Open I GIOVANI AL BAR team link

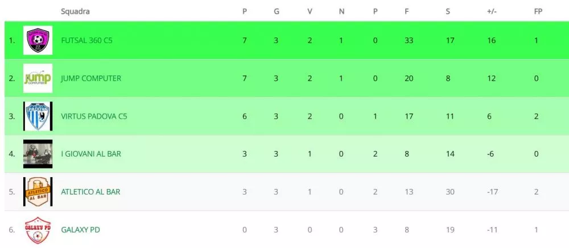click(91, 154)
